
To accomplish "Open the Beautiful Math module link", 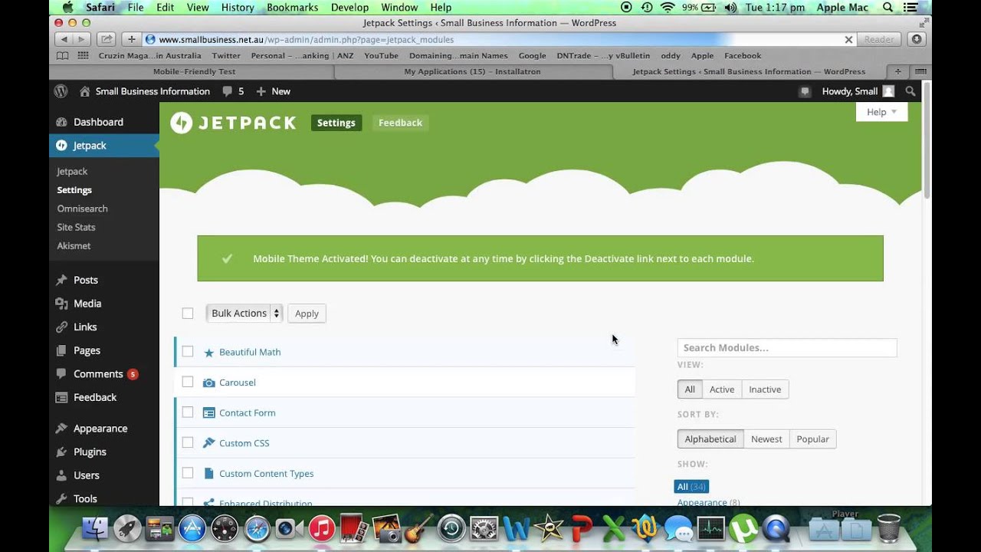I will coord(250,352).
